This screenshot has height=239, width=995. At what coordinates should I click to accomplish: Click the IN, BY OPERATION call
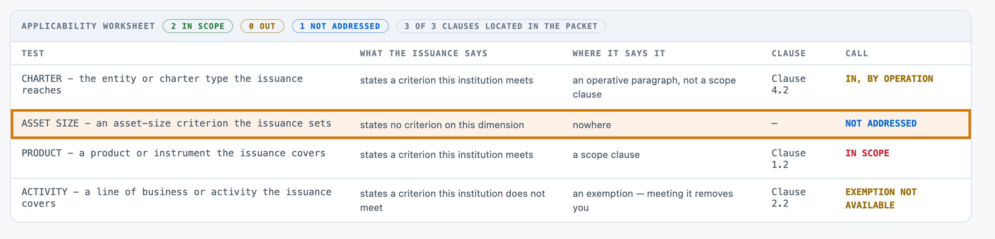[x=889, y=79]
